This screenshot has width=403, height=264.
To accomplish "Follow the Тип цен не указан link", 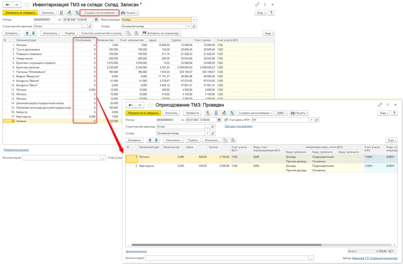I will [238, 126].
